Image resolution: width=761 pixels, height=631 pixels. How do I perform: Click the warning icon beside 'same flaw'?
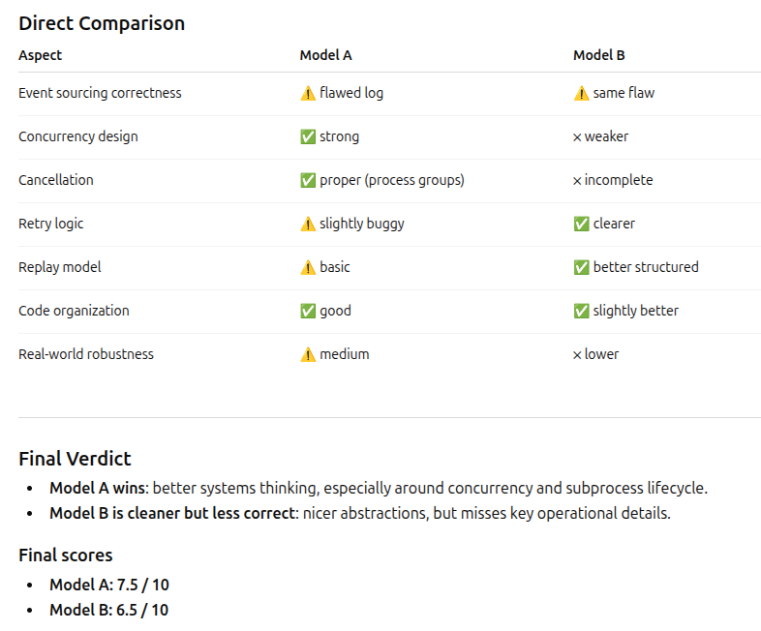click(581, 94)
